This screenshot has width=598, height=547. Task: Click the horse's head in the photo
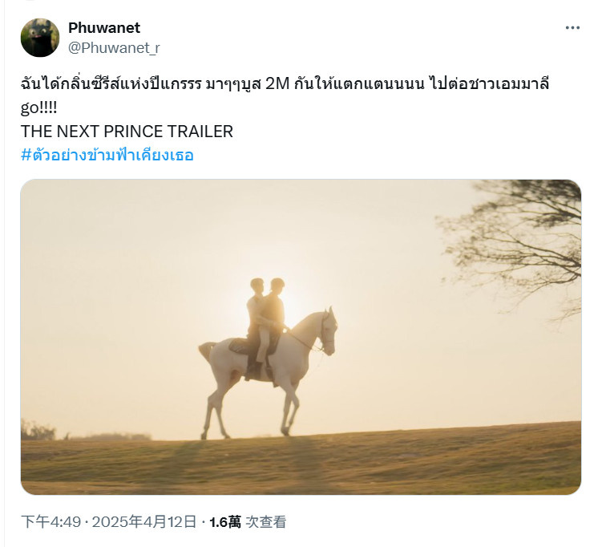(328, 330)
